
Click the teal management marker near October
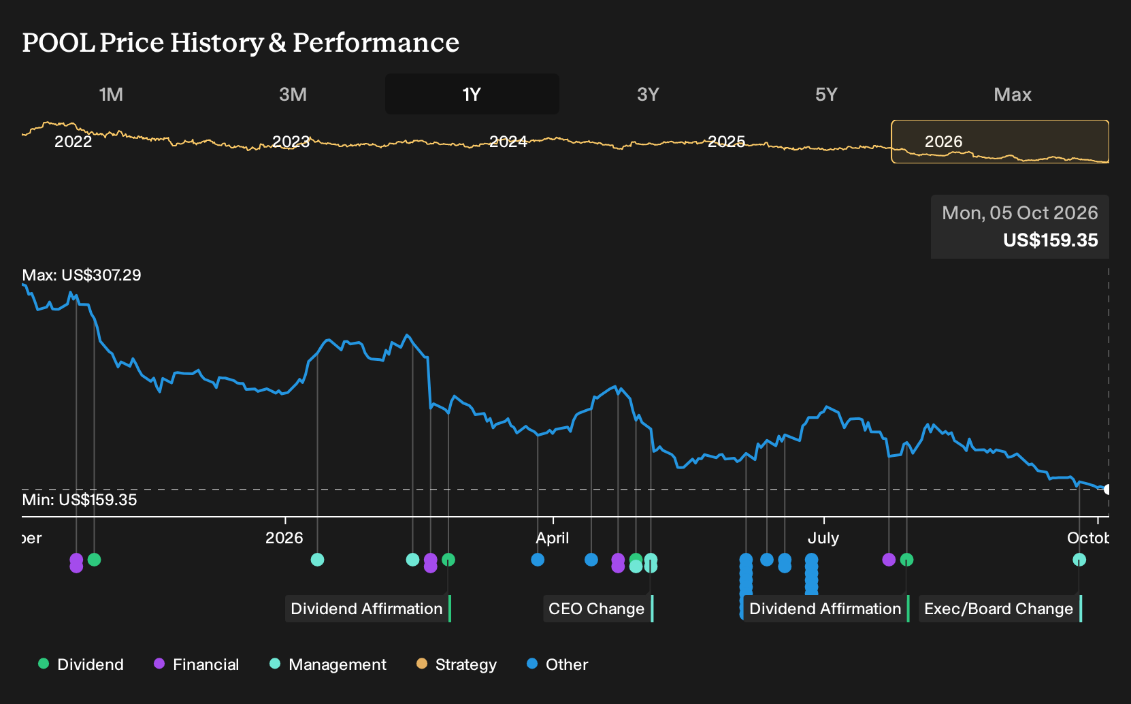[1079, 560]
